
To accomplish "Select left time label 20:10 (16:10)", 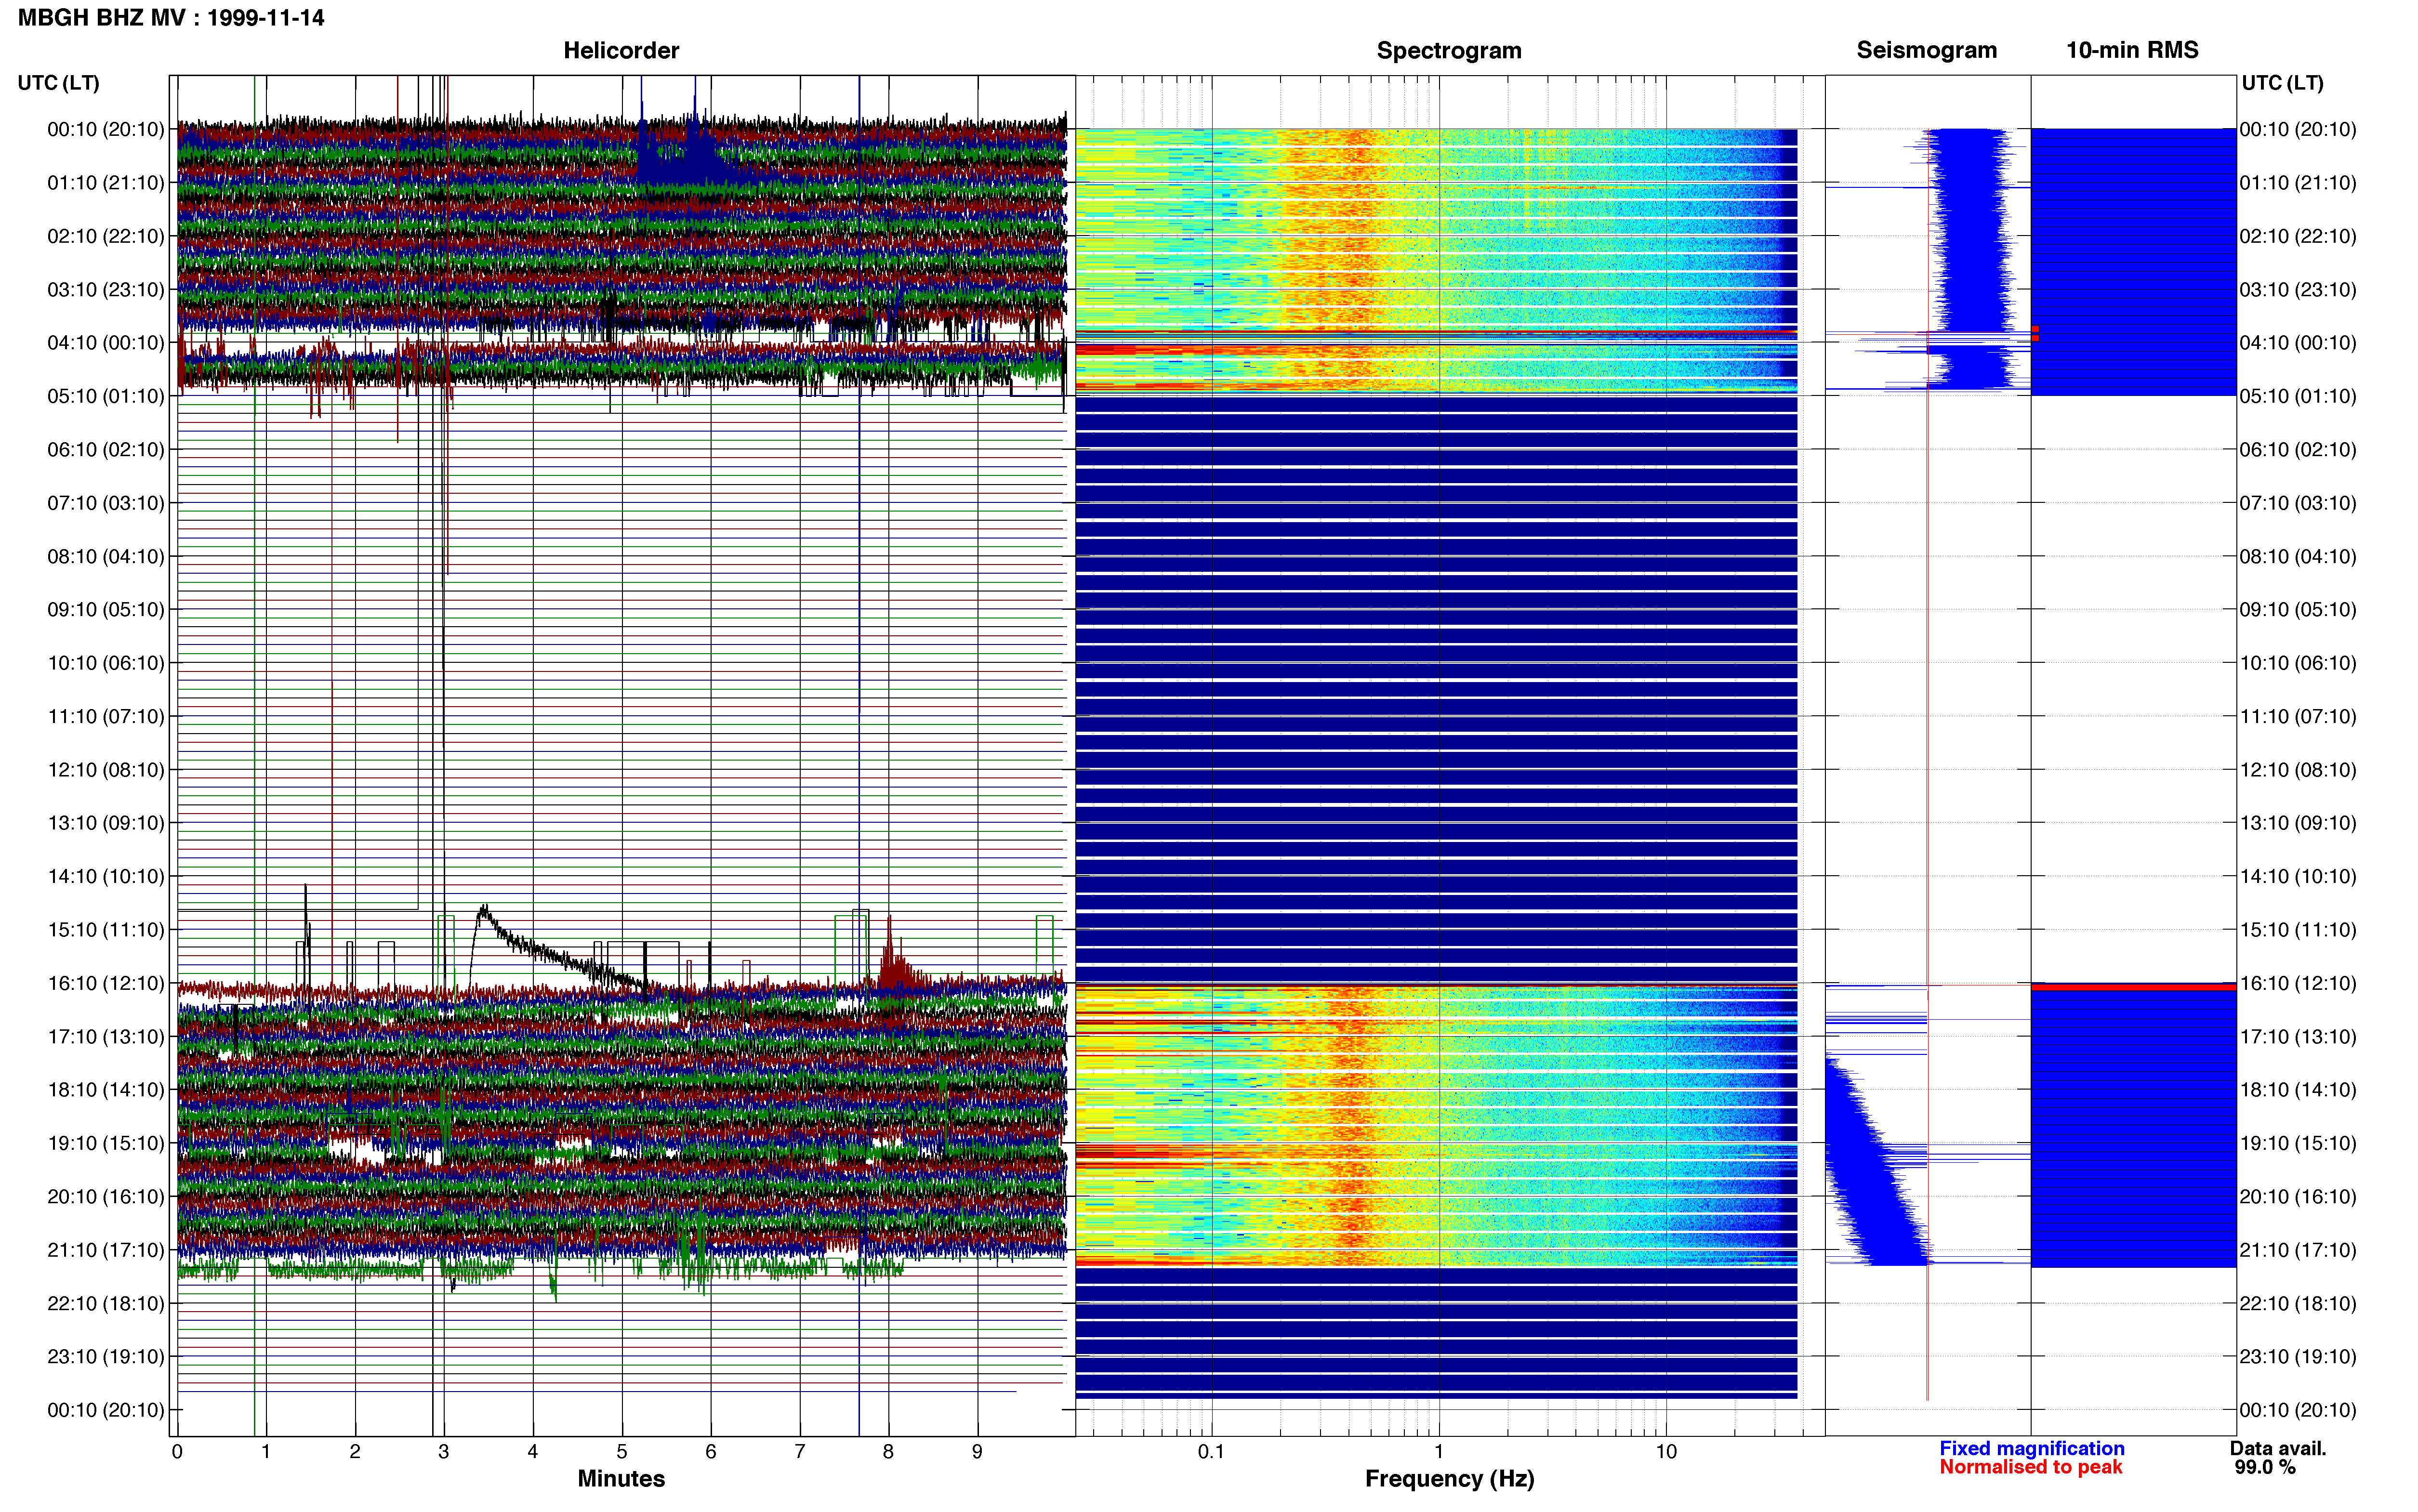I will point(106,1197).
